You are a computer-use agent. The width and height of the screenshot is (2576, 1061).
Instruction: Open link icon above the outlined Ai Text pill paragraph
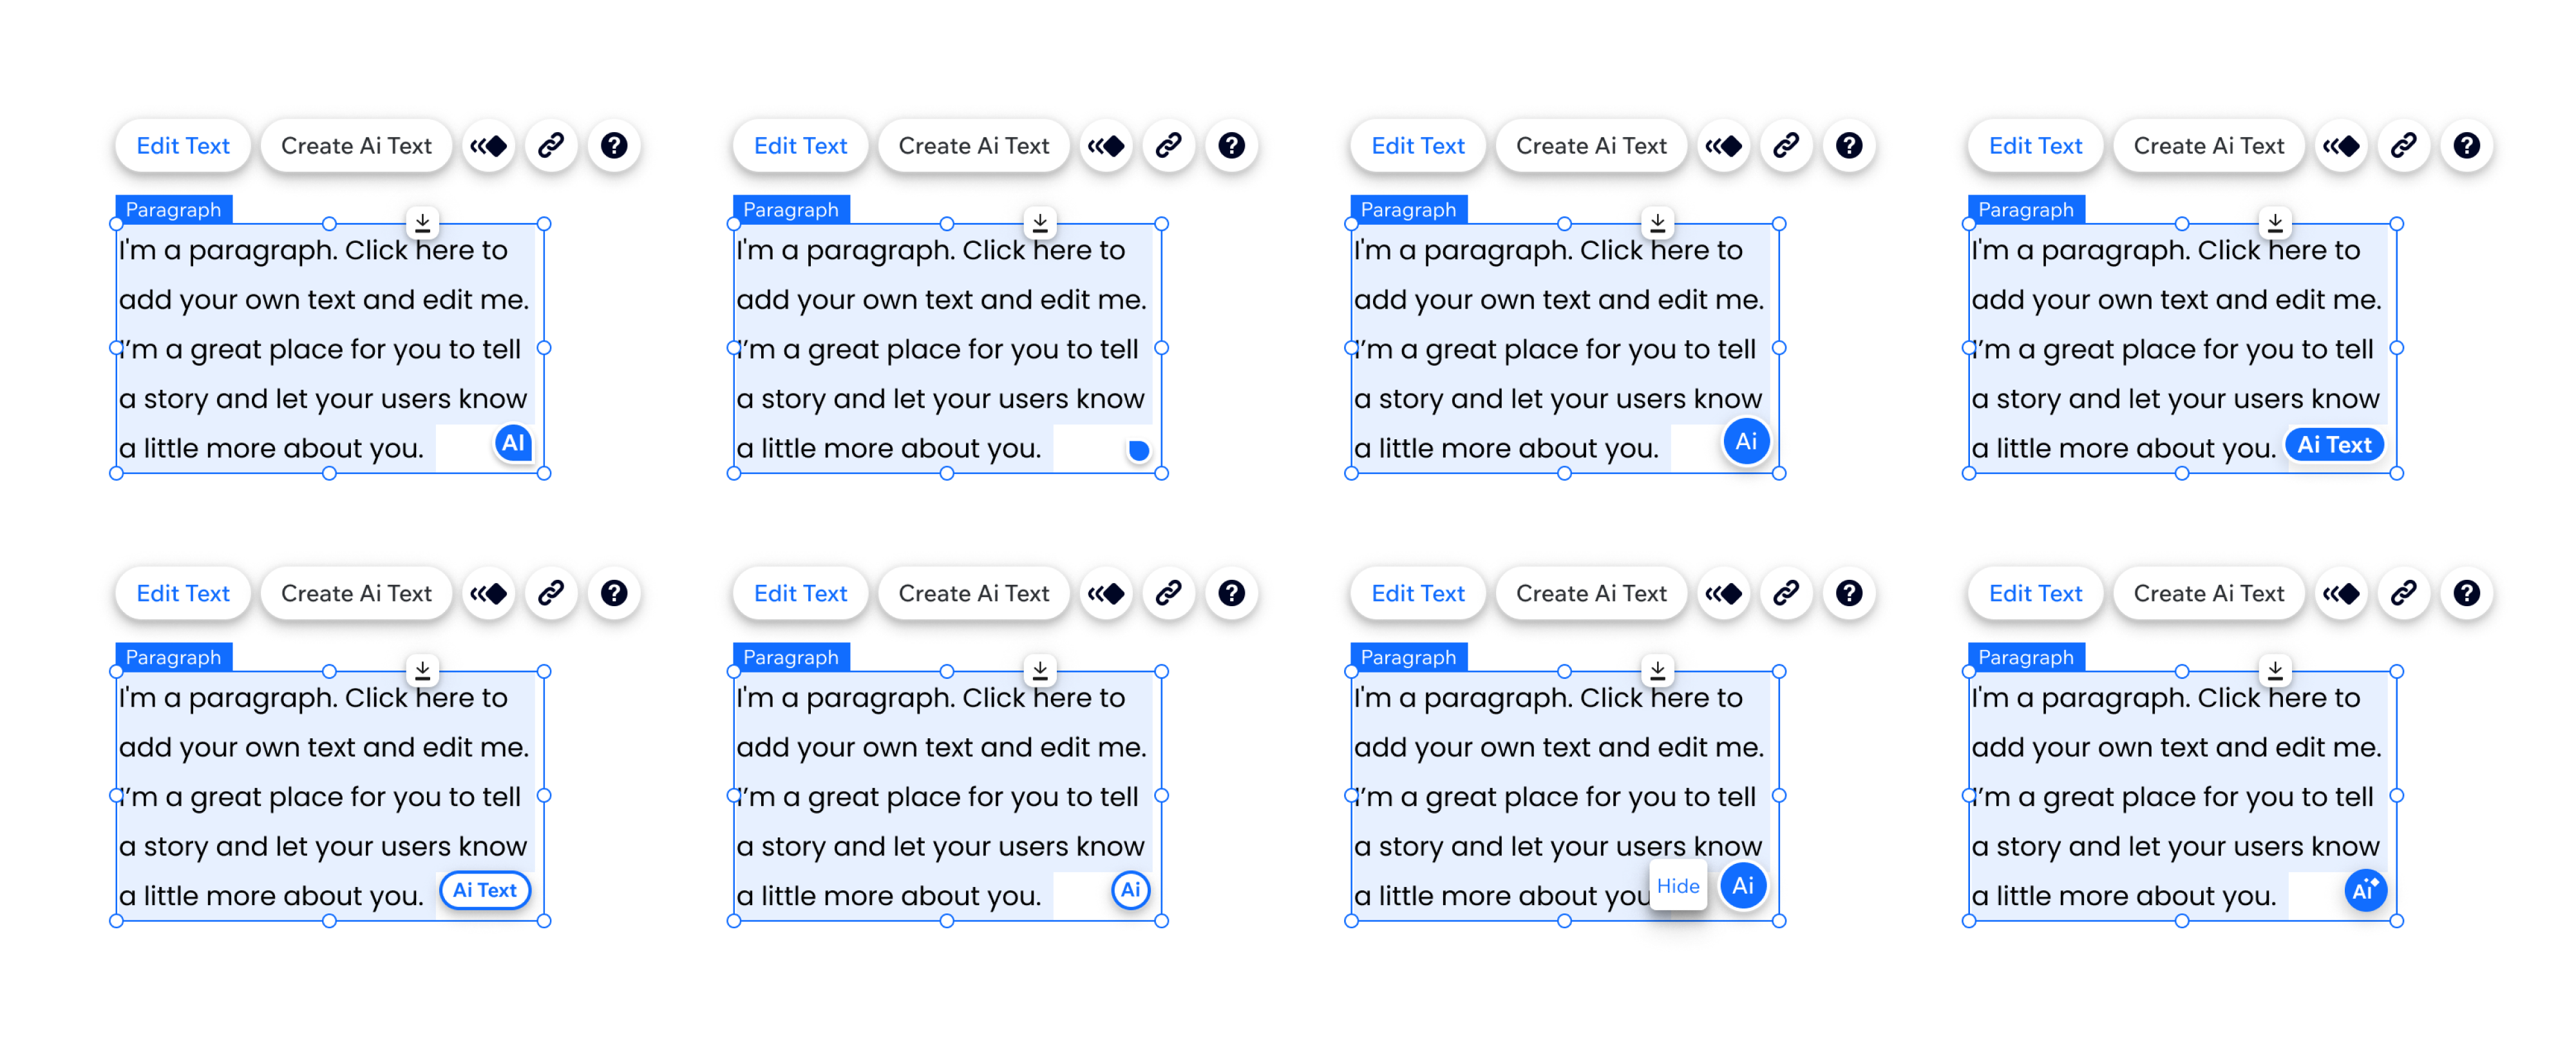551,593
